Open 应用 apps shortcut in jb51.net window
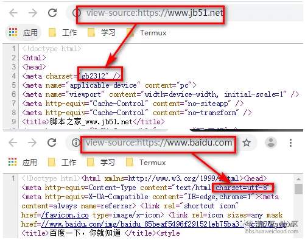 pyautogui.click(x=23, y=32)
